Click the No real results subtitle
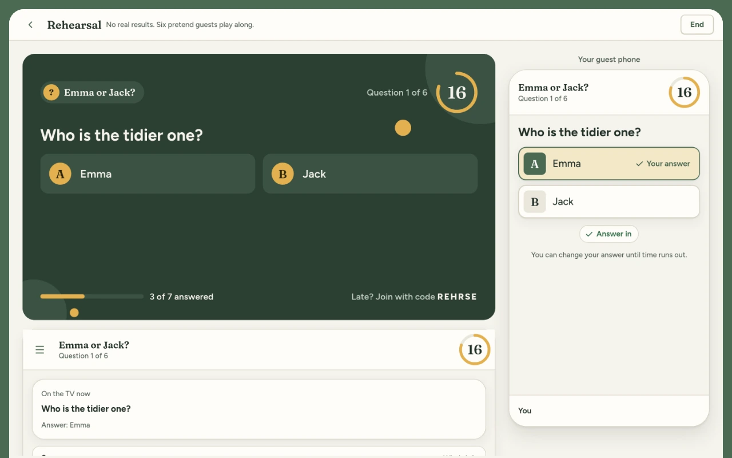Image resolution: width=732 pixels, height=458 pixels. point(180,25)
